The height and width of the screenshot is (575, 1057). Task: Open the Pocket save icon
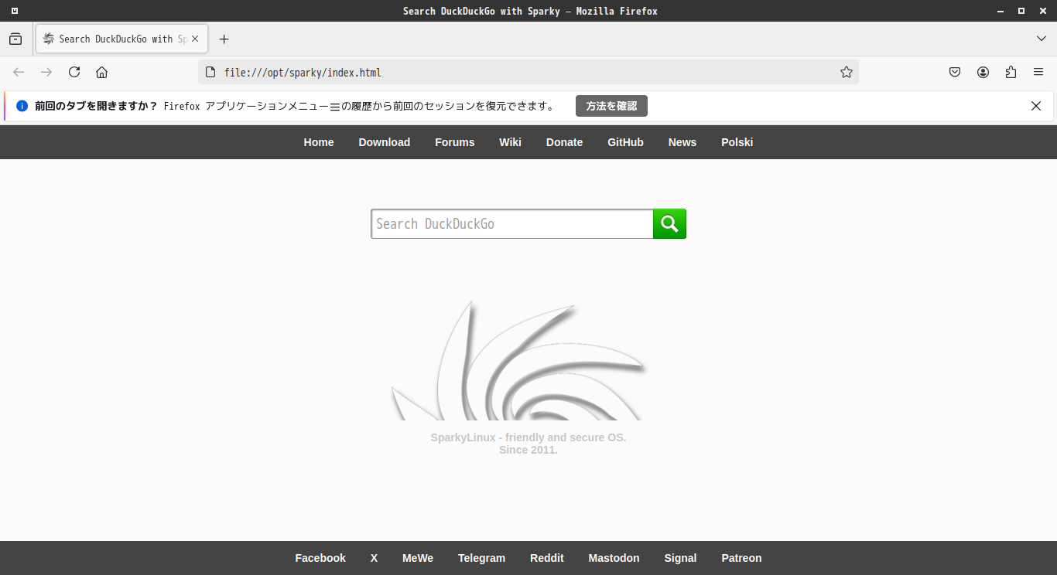pyautogui.click(x=955, y=72)
